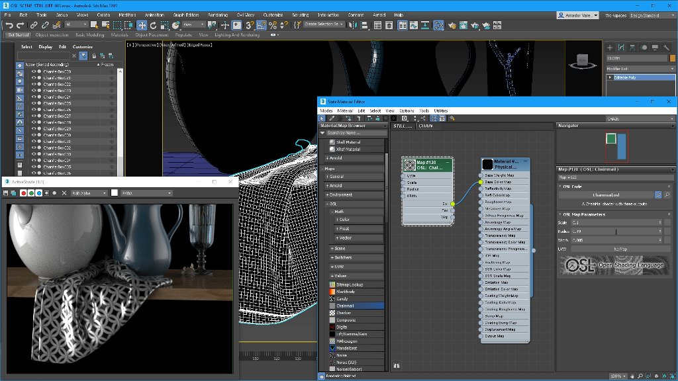Open the reference coordinate system 'View' dropdown
This screenshot has height=381, width=678.
click(193, 24)
